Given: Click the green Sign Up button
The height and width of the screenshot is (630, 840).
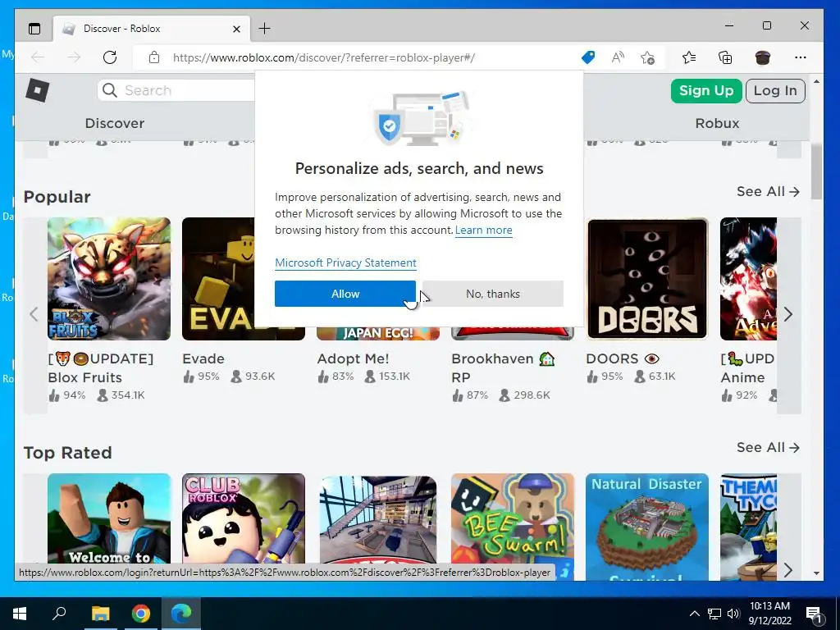Looking at the screenshot, I should [x=706, y=90].
